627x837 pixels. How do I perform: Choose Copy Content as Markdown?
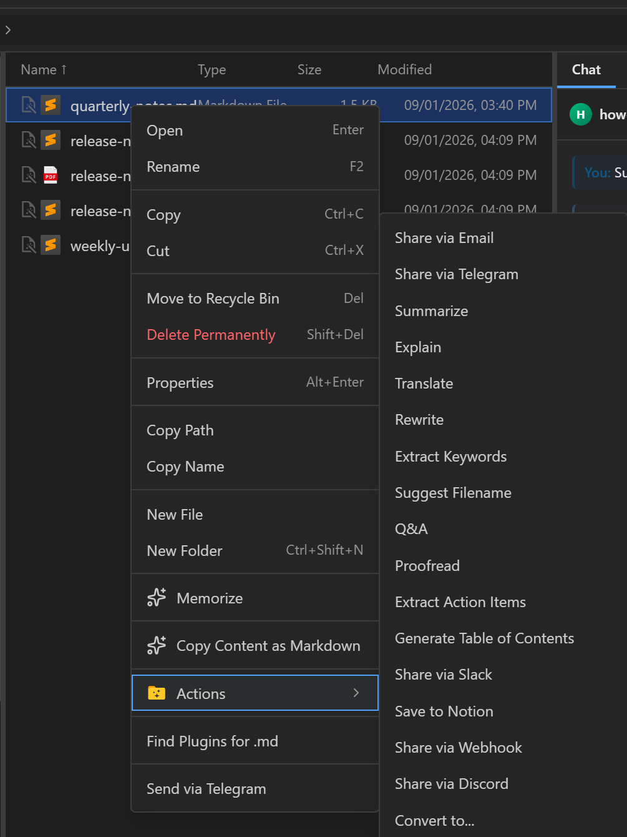[255, 645]
